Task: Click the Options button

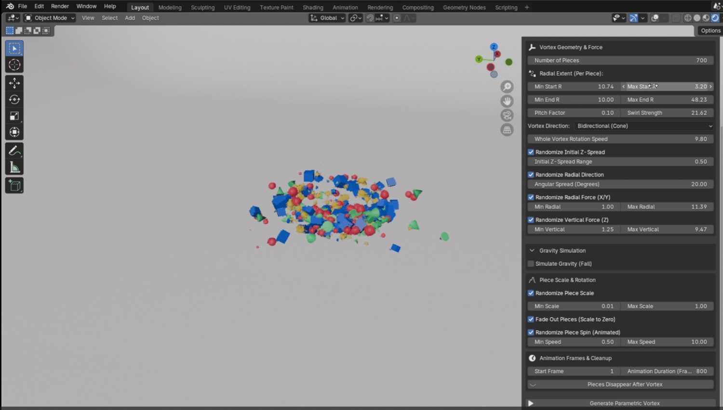Action: pyautogui.click(x=710, y=30)
